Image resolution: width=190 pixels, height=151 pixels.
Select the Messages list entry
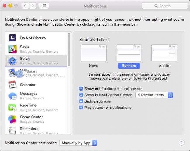[x=36, y=96]
